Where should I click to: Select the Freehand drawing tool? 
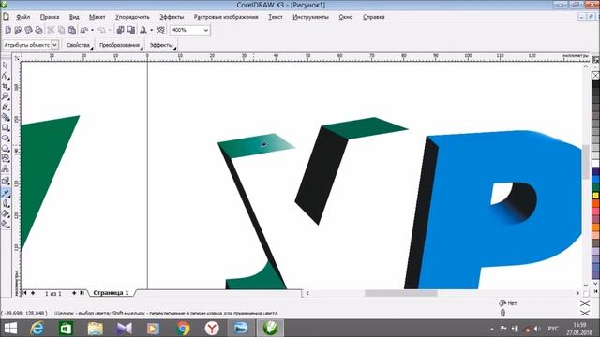[6, 107]
